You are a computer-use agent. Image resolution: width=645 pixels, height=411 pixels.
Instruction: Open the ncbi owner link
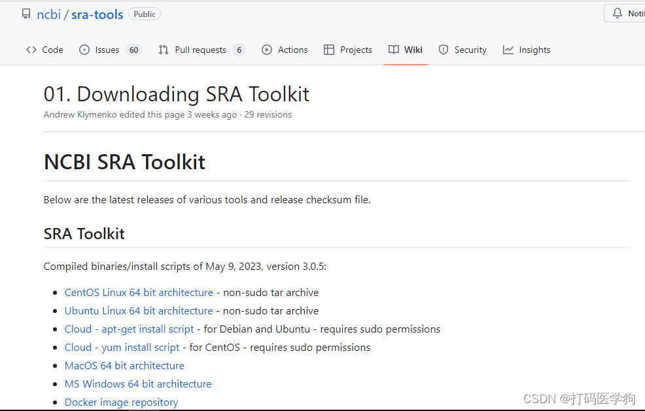[x=48, y=14]
